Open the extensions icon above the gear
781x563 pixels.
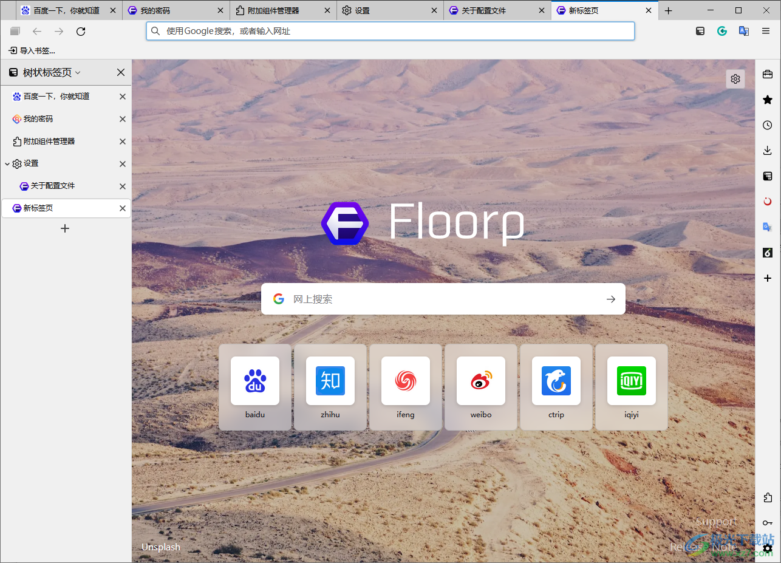point(767,497)
